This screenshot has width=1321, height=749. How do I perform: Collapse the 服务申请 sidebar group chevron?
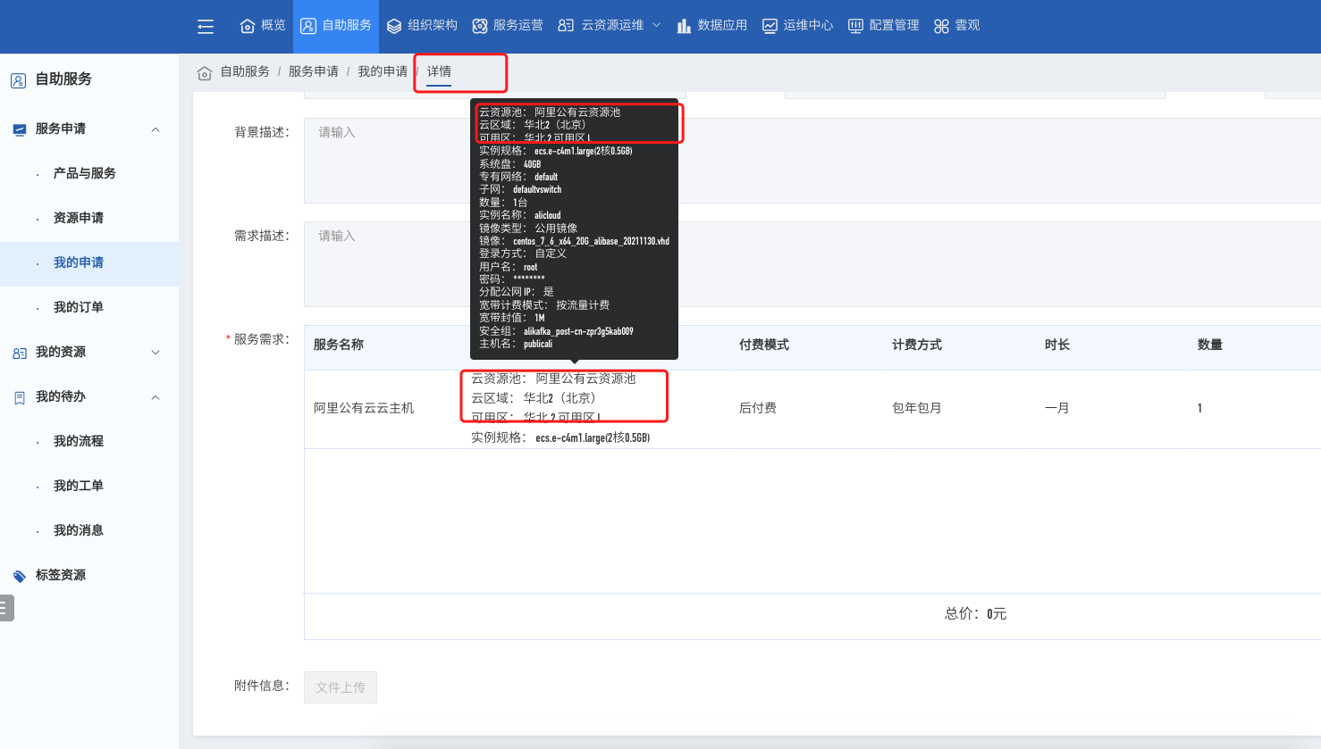click(x=156, y=129)
